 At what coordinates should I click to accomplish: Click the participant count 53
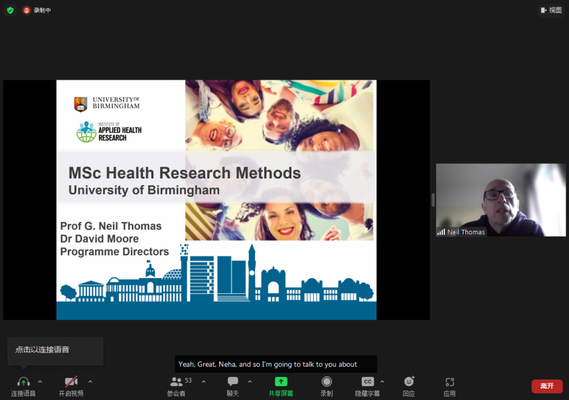[189, 380]
